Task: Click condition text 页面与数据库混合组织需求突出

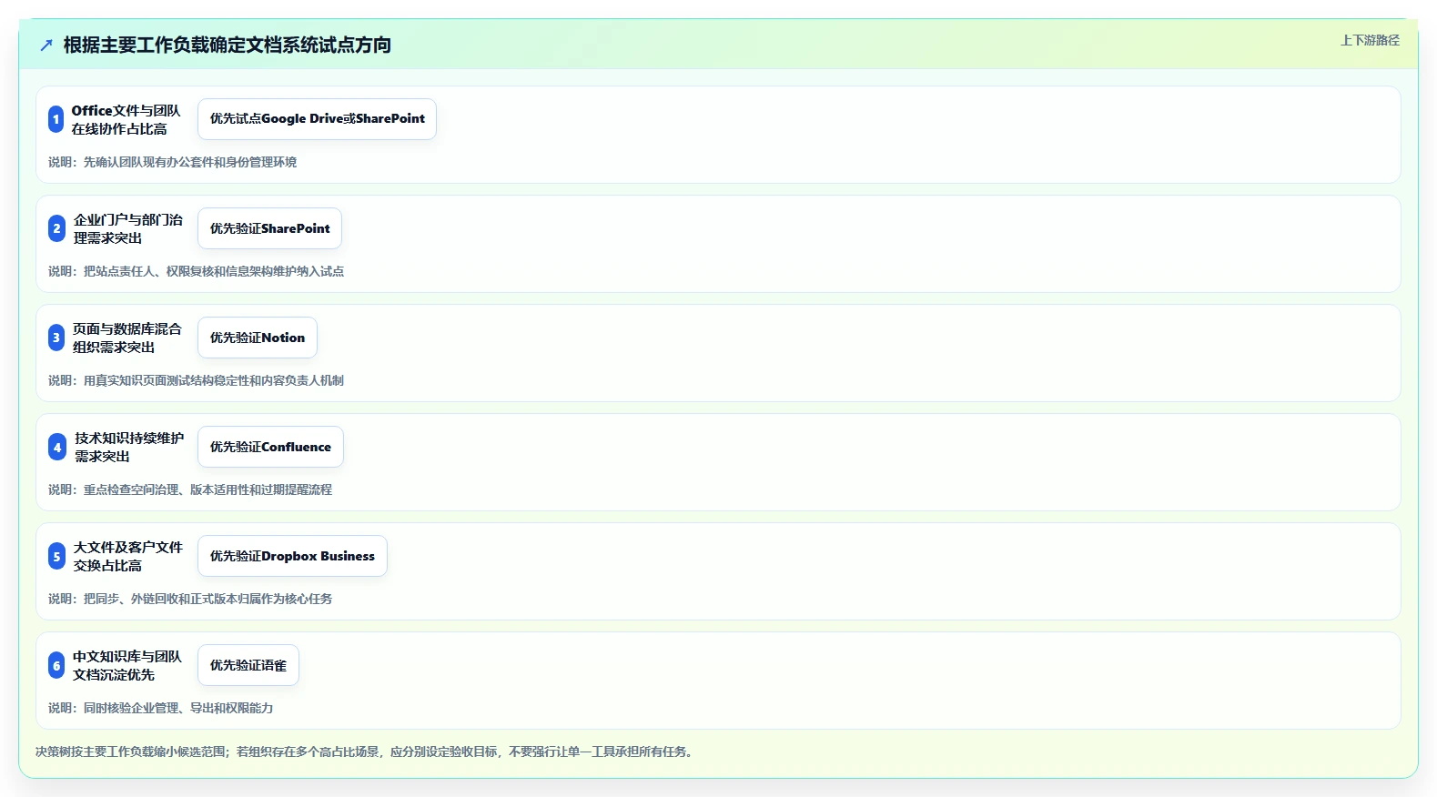Action: [x=127, y=338]
